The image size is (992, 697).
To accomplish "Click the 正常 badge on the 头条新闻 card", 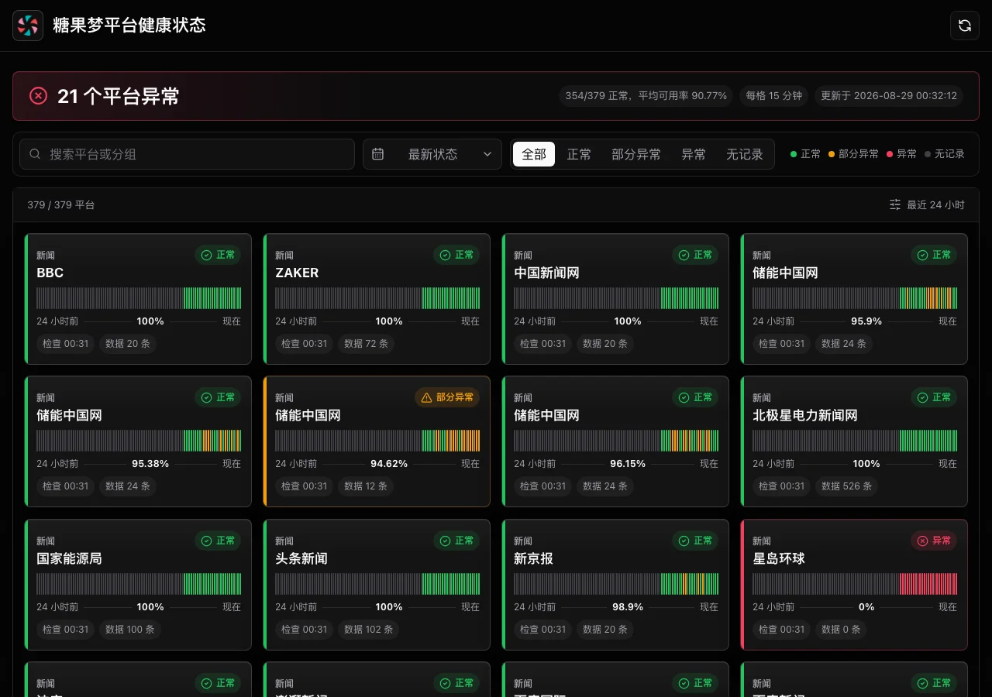I will (x=456, y=541).
